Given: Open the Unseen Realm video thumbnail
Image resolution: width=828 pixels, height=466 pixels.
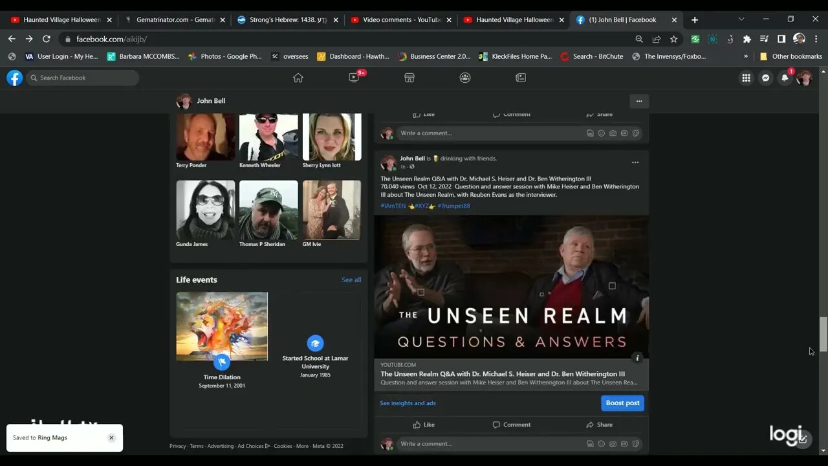Looking at the screenshot, I should (511, 287).
